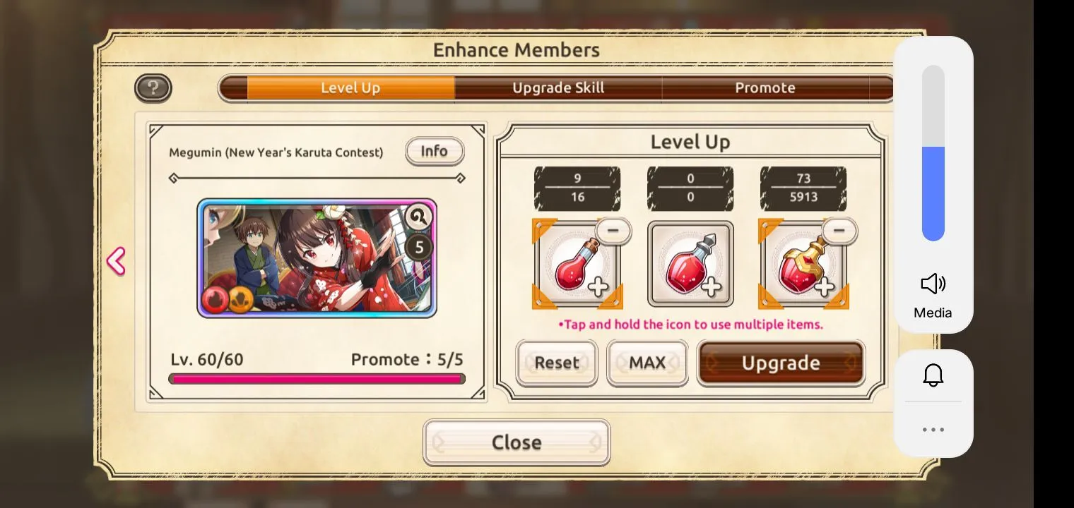
Task: Mute media using speaker icon
Action: (x=933, y=284)
